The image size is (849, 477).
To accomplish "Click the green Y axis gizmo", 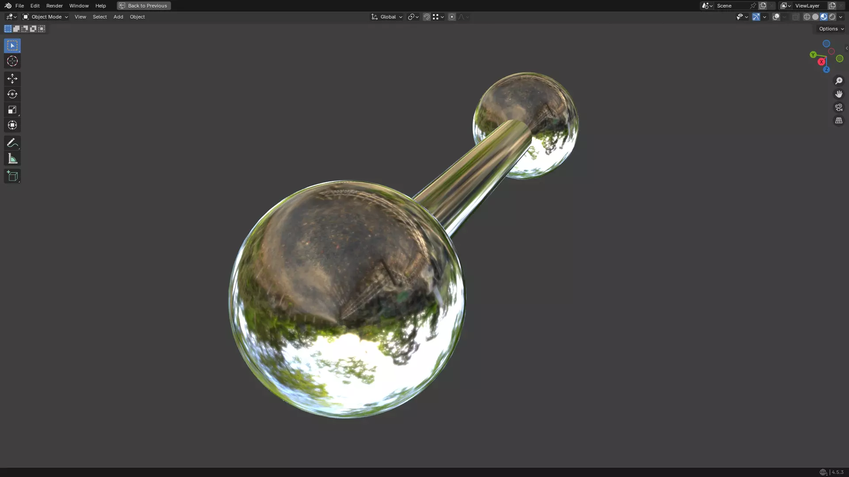I will pos(813,55).
